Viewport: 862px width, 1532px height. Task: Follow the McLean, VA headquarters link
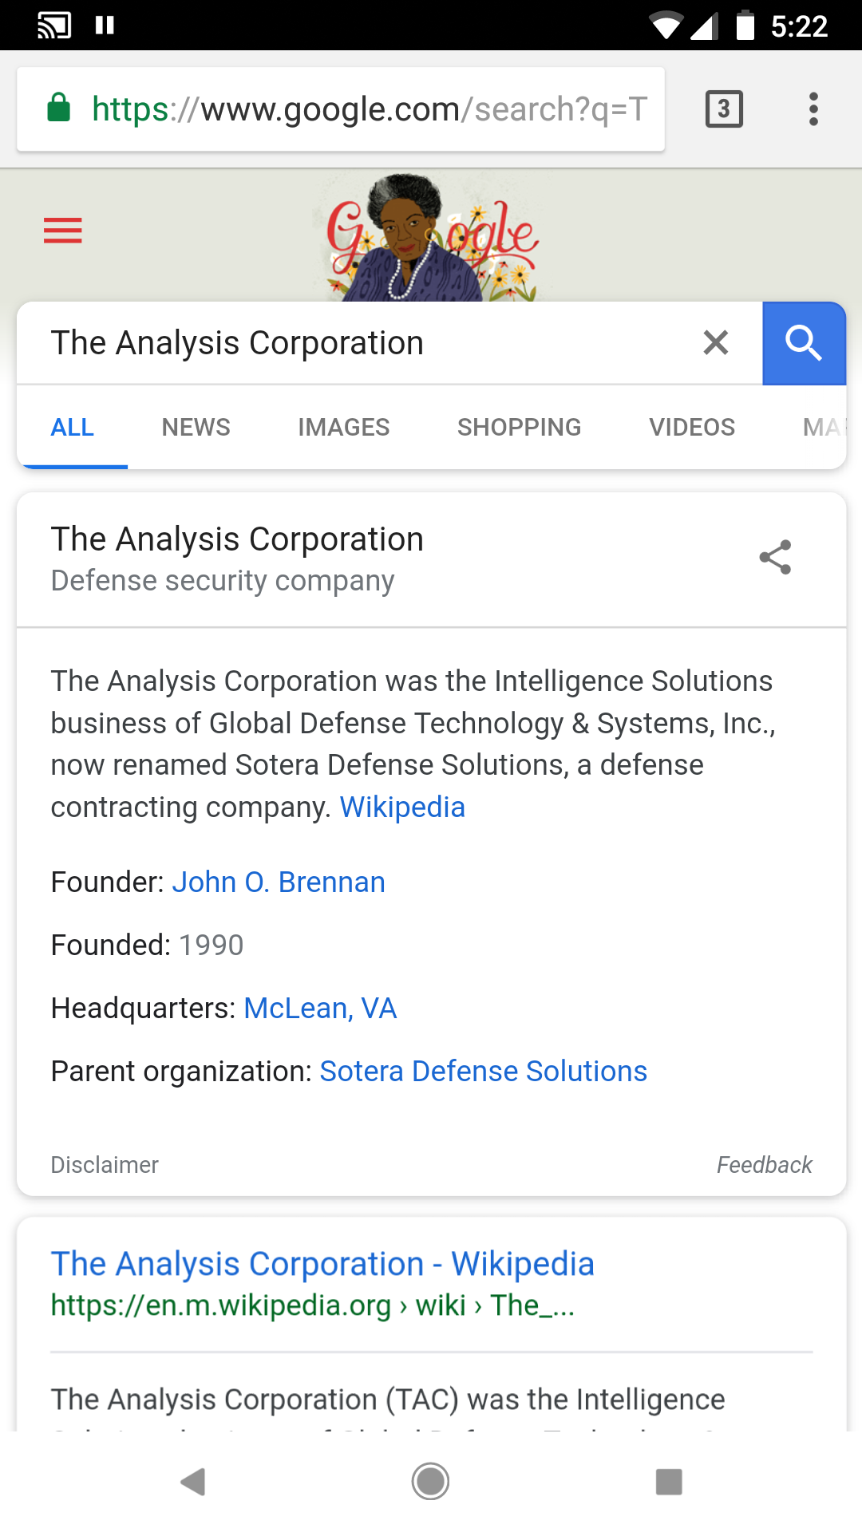pos(320,1009)
